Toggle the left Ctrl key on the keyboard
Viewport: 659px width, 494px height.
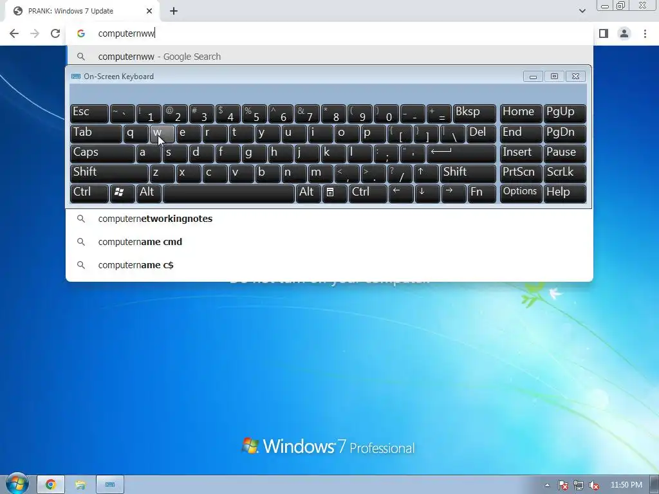89,194
